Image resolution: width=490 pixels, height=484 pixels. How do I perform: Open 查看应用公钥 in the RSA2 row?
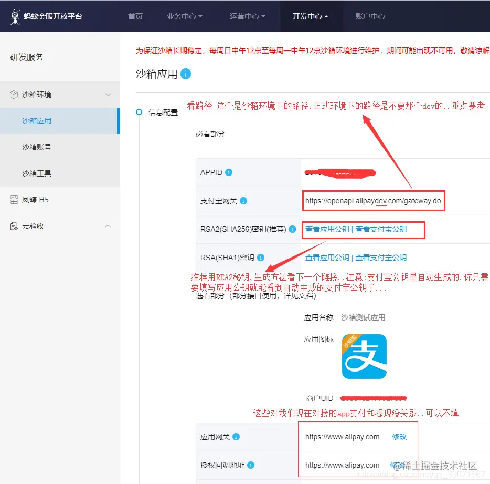(327, 229)
